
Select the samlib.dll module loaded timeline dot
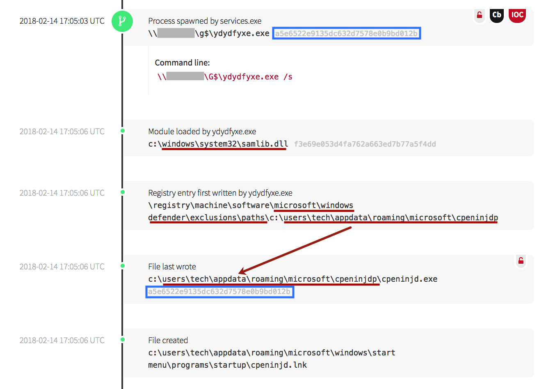(123, 131)
